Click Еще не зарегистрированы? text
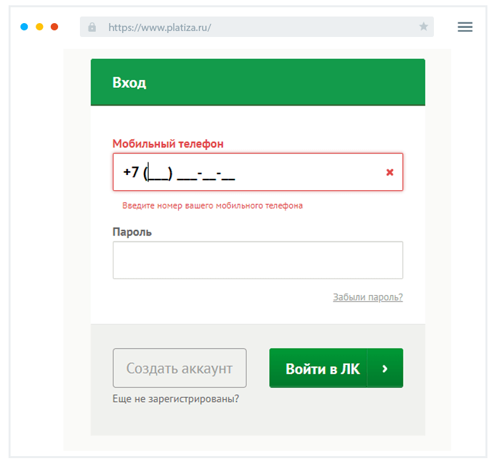The height and width of the screenshot is (468, 496). click(x=176, y=399)
